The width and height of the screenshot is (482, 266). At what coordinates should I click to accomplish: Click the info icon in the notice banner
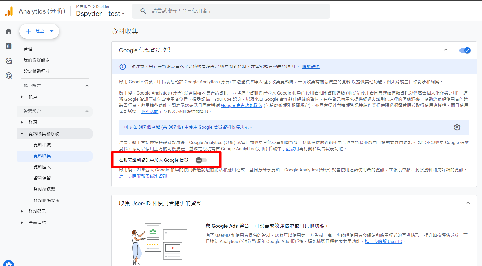123,67
